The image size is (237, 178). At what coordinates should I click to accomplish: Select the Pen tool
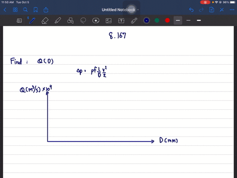32,21
